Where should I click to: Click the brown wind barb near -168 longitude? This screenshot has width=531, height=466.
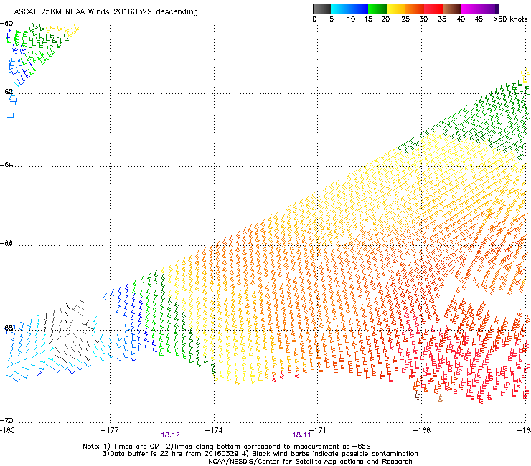click(x=417, y=396)
